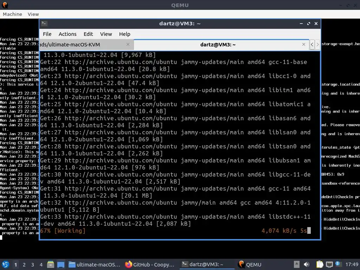Click the terminal cursor block after 5s
Viewport: 360px width, 270px height.
[x=309, y=231]
